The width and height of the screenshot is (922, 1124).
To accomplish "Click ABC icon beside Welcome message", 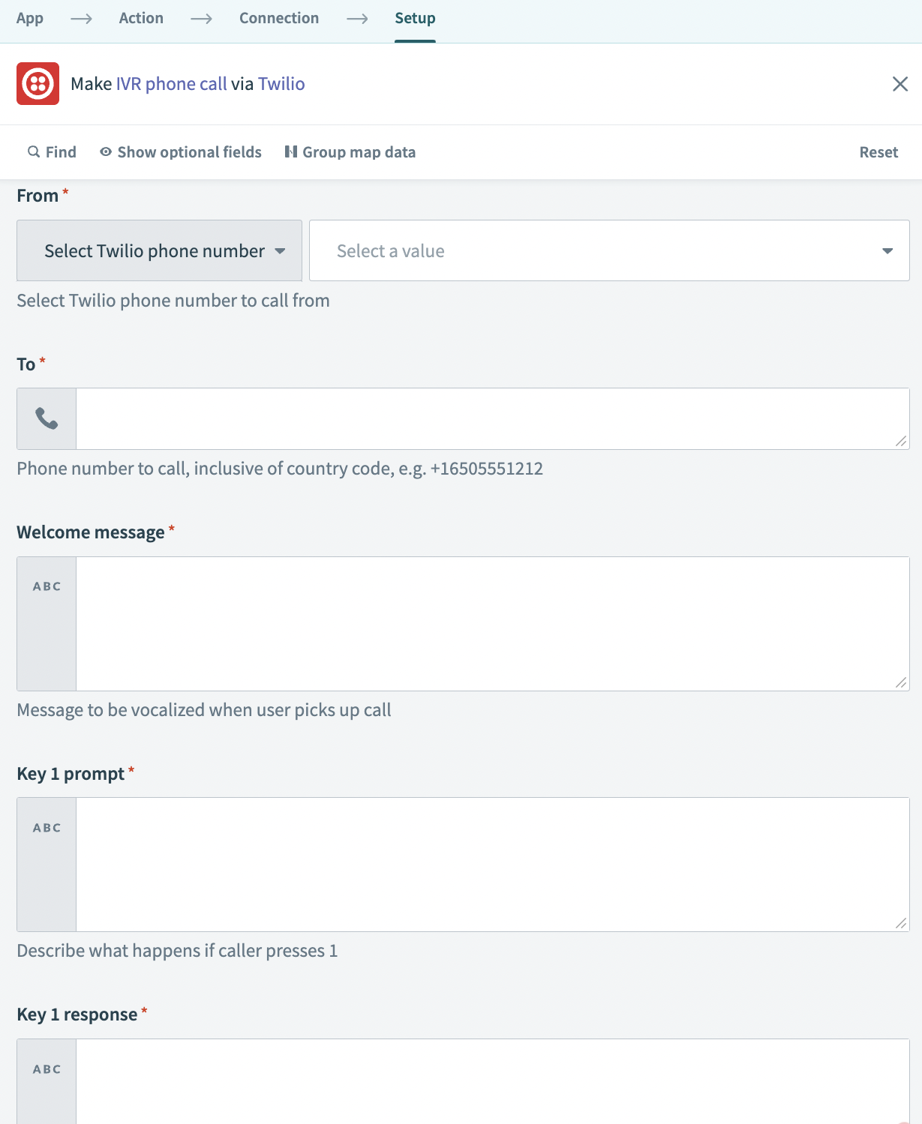I will pyautogui.click(x=47, y=586).
